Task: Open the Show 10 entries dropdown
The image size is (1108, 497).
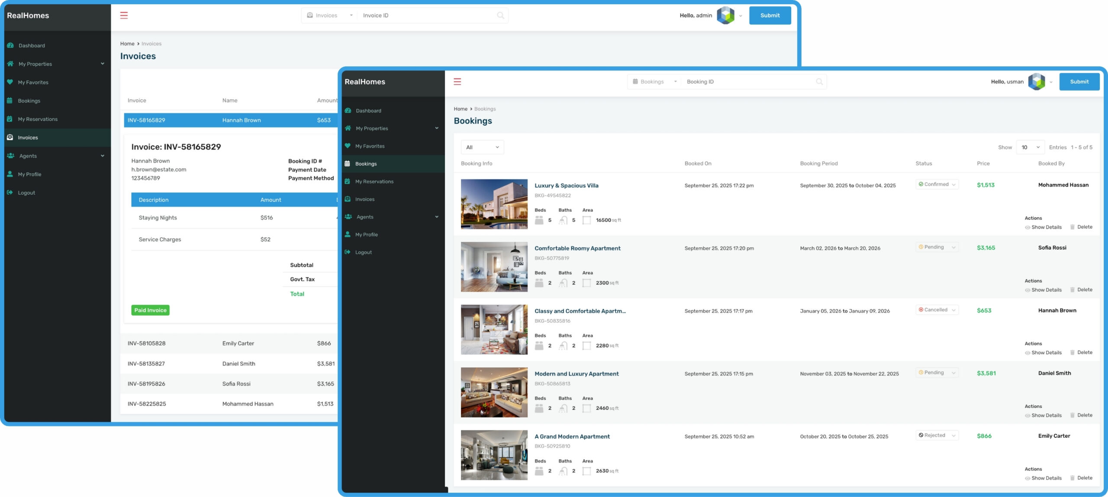Action: 1030,147
